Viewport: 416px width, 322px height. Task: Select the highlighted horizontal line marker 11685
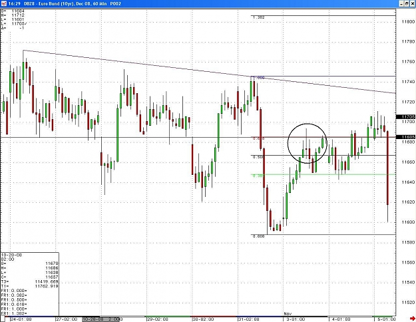coord(405,137)
